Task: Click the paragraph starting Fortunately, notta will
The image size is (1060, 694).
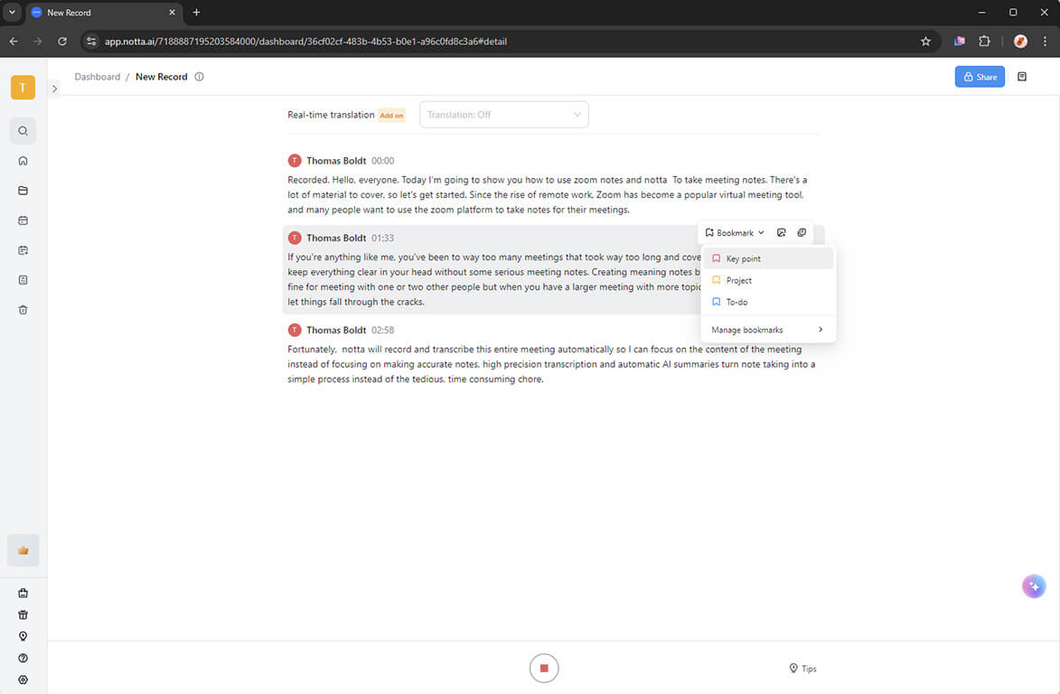Action: pos(551,364)
